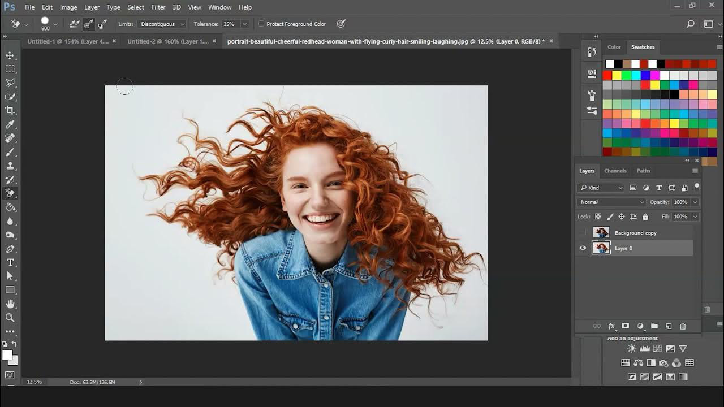This screenshot has height=407, width=724.
Task: Select the Crop tool
Action: [8, 111]
